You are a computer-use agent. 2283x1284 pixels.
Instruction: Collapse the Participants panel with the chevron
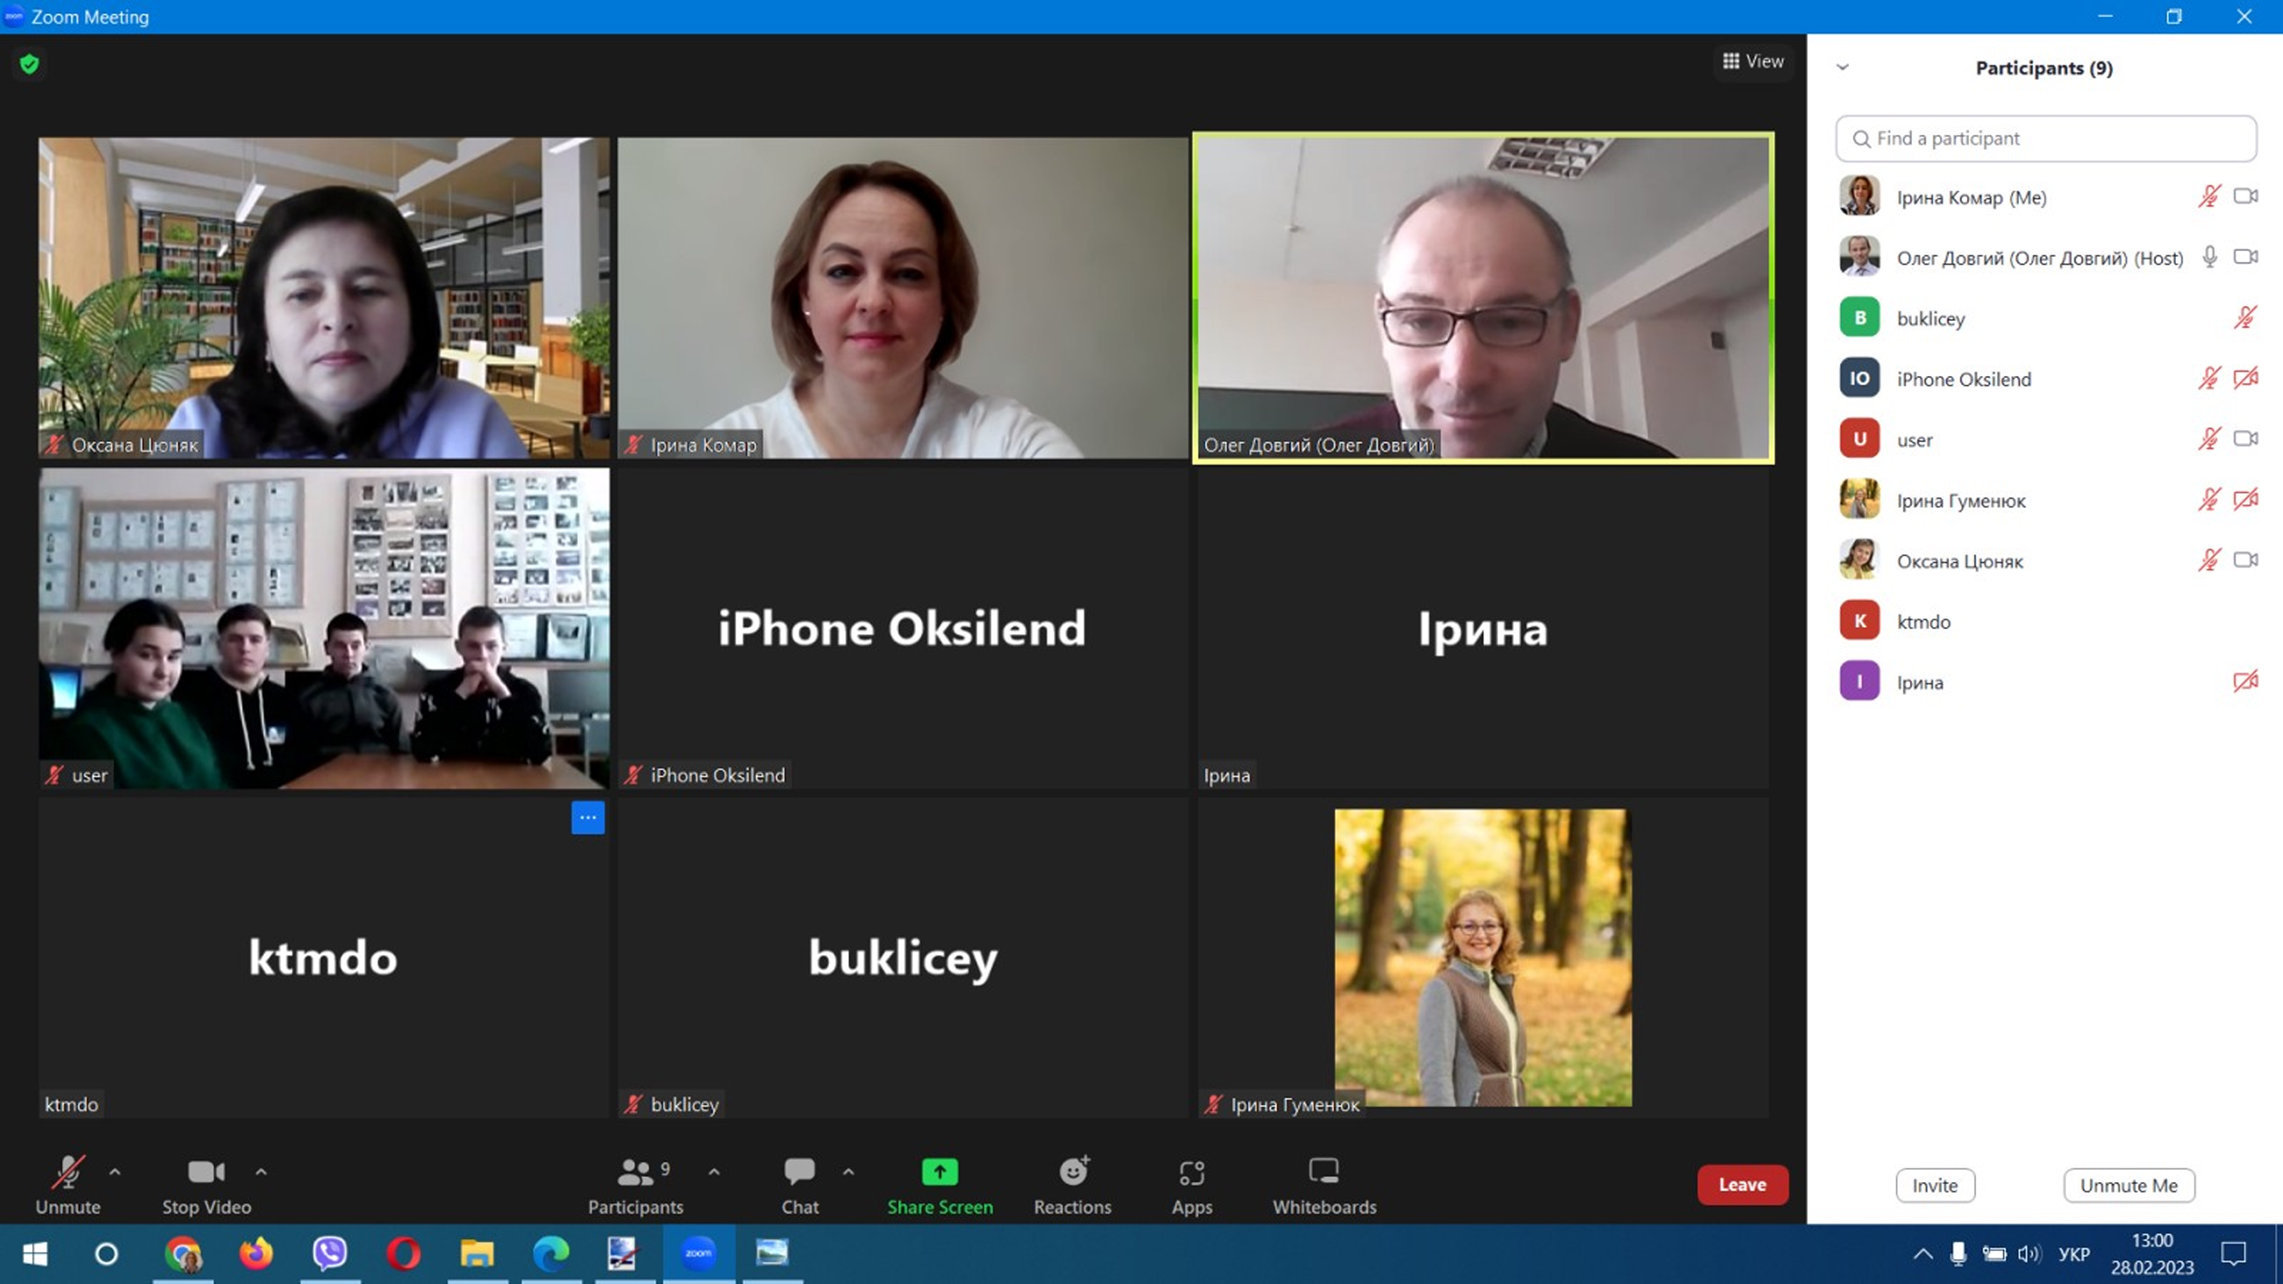(1843, 67)
